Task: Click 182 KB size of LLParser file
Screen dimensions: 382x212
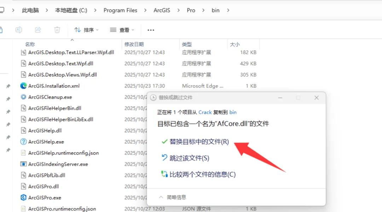Action: click(x=248, y=53)
